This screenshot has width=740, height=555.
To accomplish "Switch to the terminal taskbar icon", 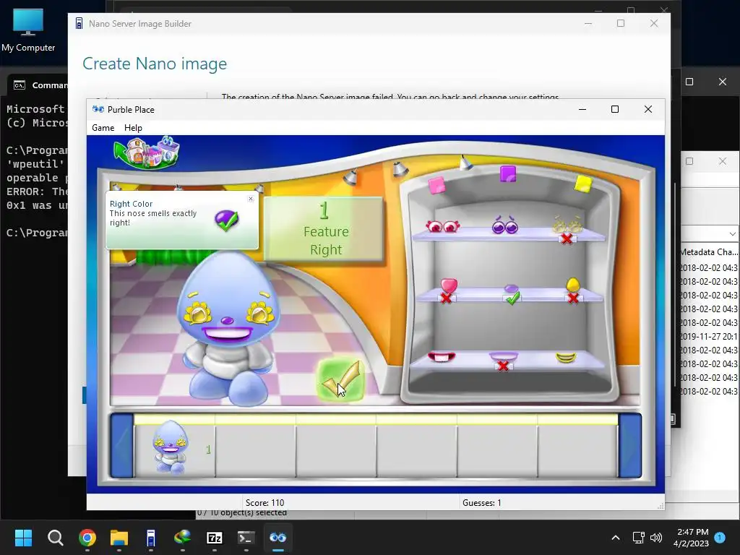I will (x=246, y=538).
